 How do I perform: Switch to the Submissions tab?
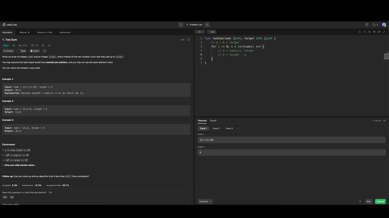[x=65, y=32]
